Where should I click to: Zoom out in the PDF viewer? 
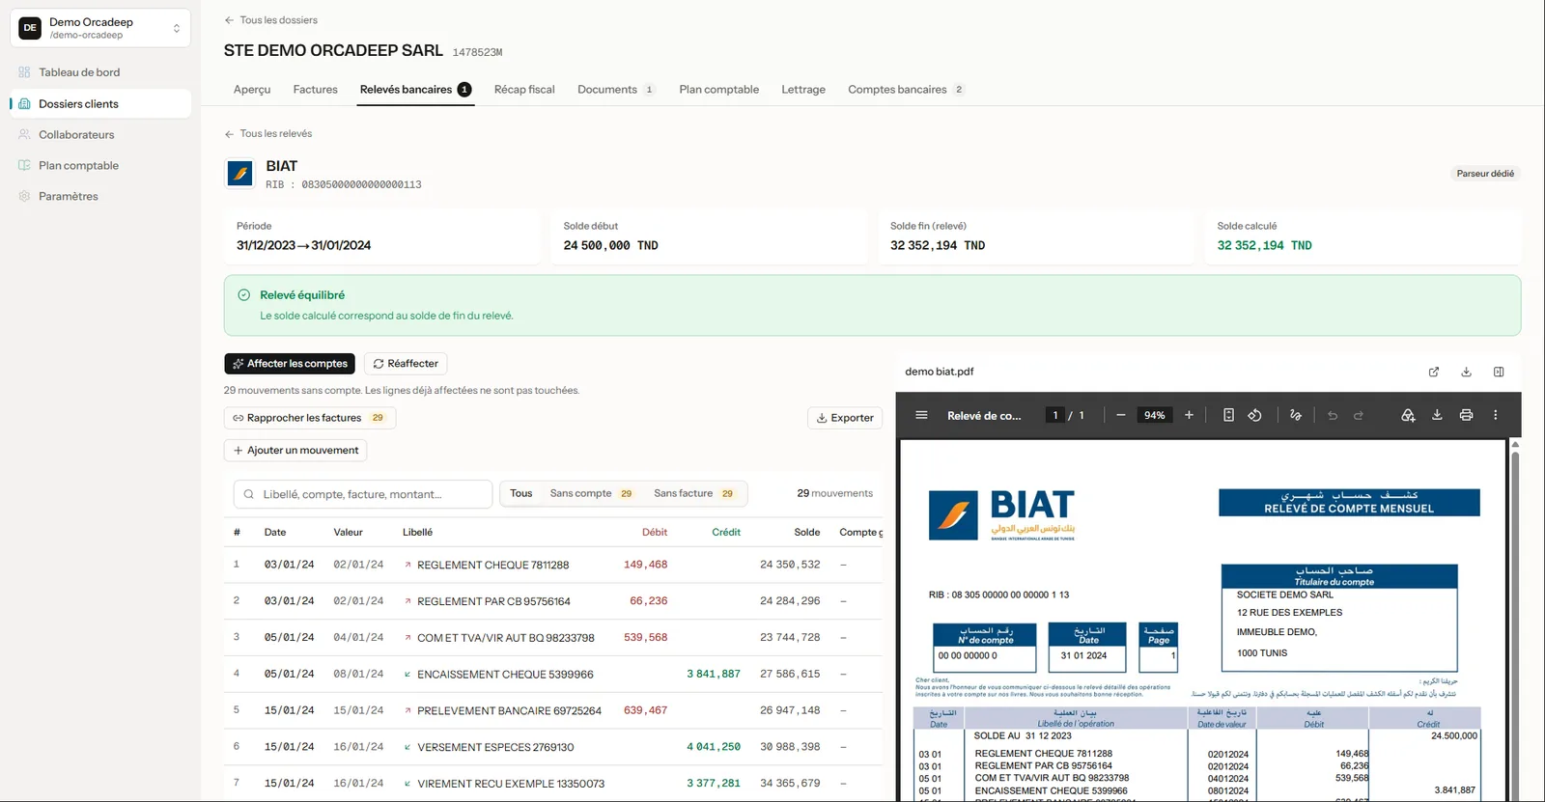[1120, 415]
